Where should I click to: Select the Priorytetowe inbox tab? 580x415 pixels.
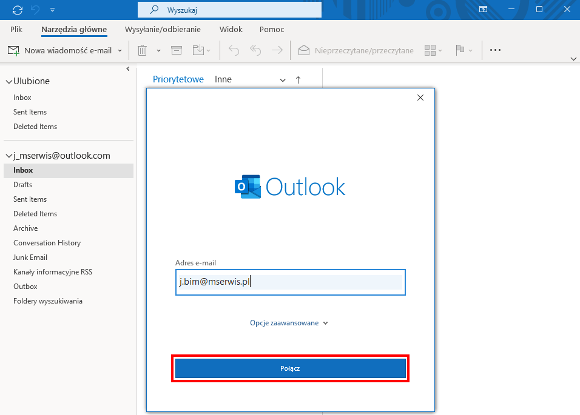[x=178, y=79]
